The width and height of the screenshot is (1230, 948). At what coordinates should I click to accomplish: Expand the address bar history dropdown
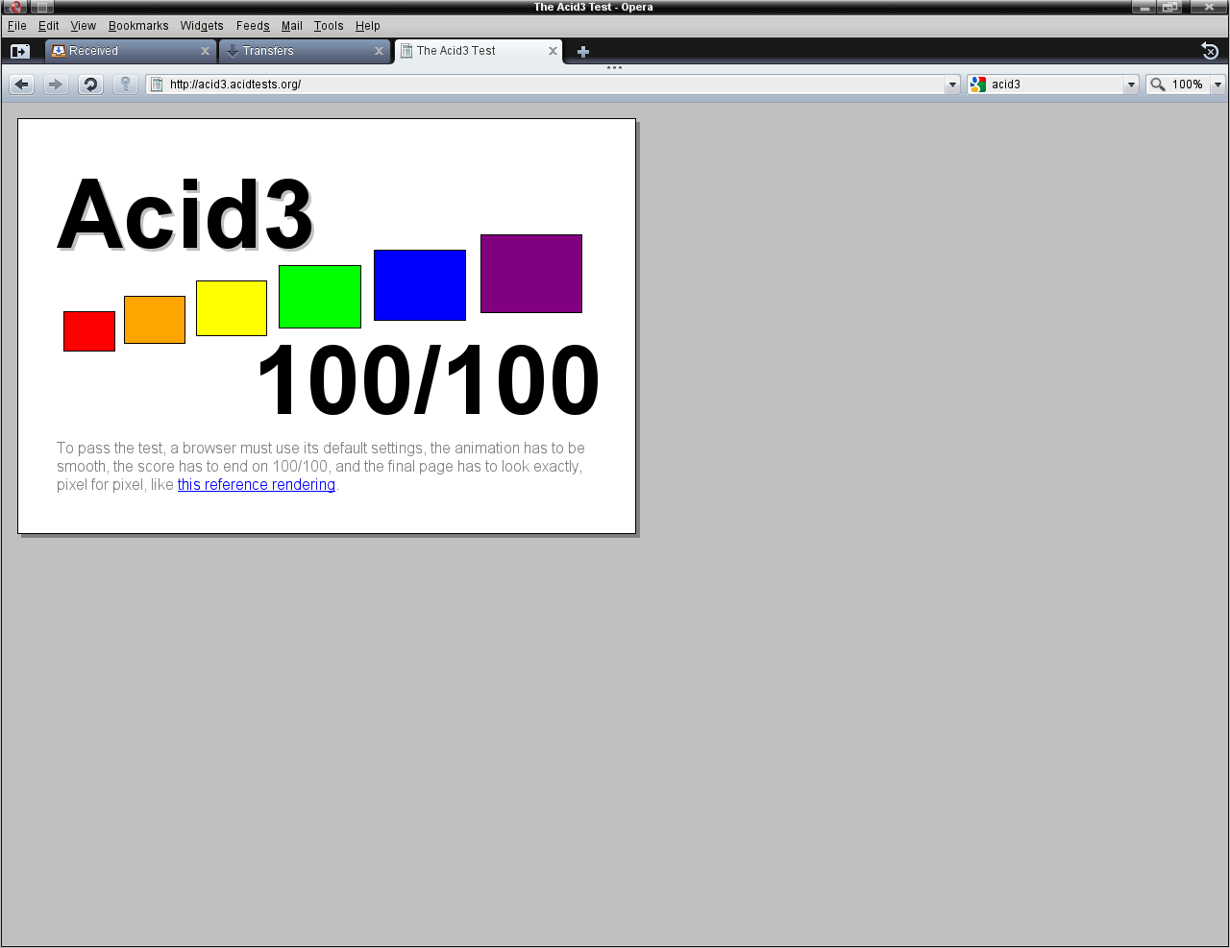click(952, 85)
